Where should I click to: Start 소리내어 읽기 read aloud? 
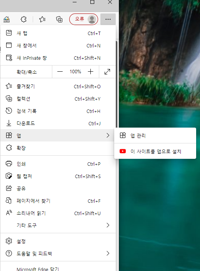click(x=58, y=213)
